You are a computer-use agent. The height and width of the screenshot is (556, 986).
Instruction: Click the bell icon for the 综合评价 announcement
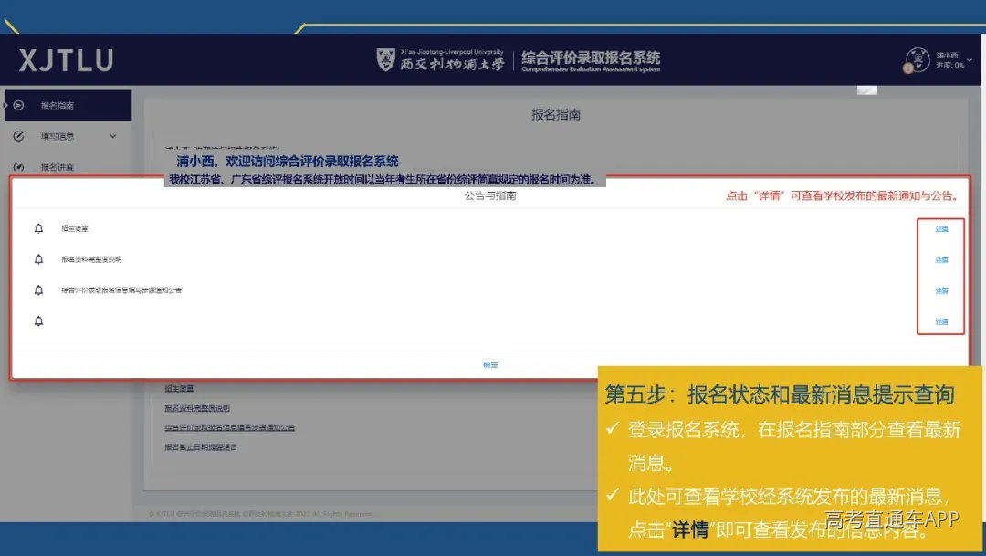pos(38,290)
